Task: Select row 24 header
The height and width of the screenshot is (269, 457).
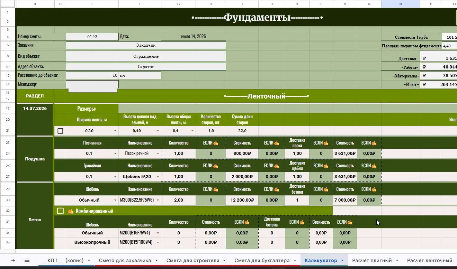Action: click(8, 154)
